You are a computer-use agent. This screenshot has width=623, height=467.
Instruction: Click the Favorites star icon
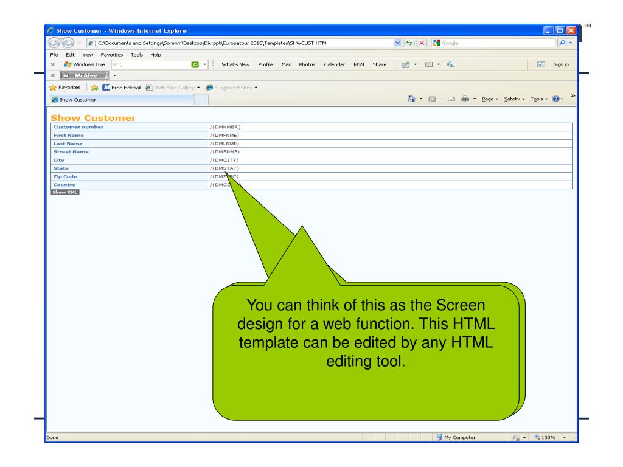pyautogui.click(x=53, y=88)
